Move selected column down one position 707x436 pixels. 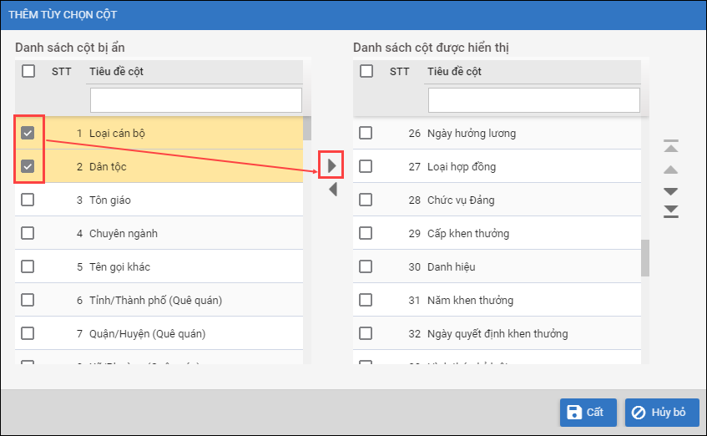[671, 191]
